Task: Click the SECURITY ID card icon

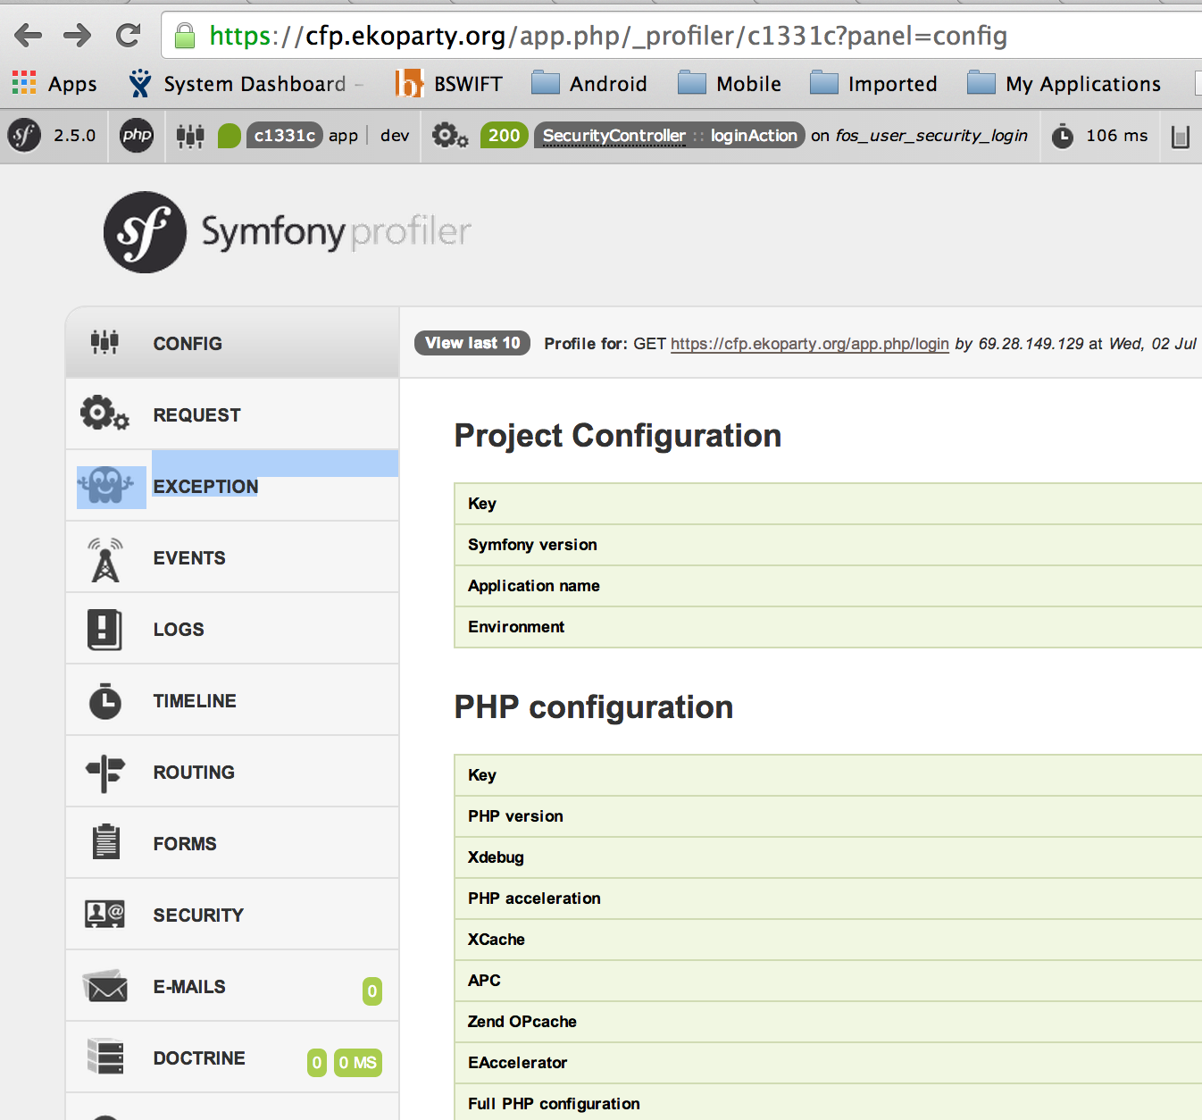Action: pyautogui.click(x=104, y=914)
